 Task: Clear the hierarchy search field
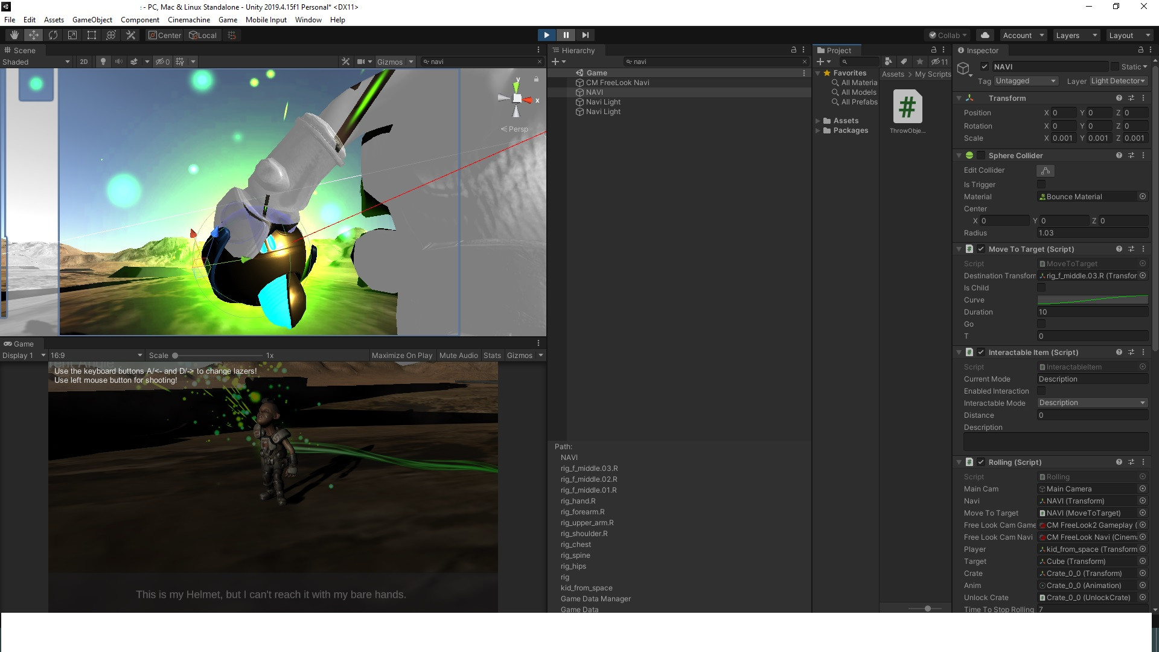click(804, 62)
